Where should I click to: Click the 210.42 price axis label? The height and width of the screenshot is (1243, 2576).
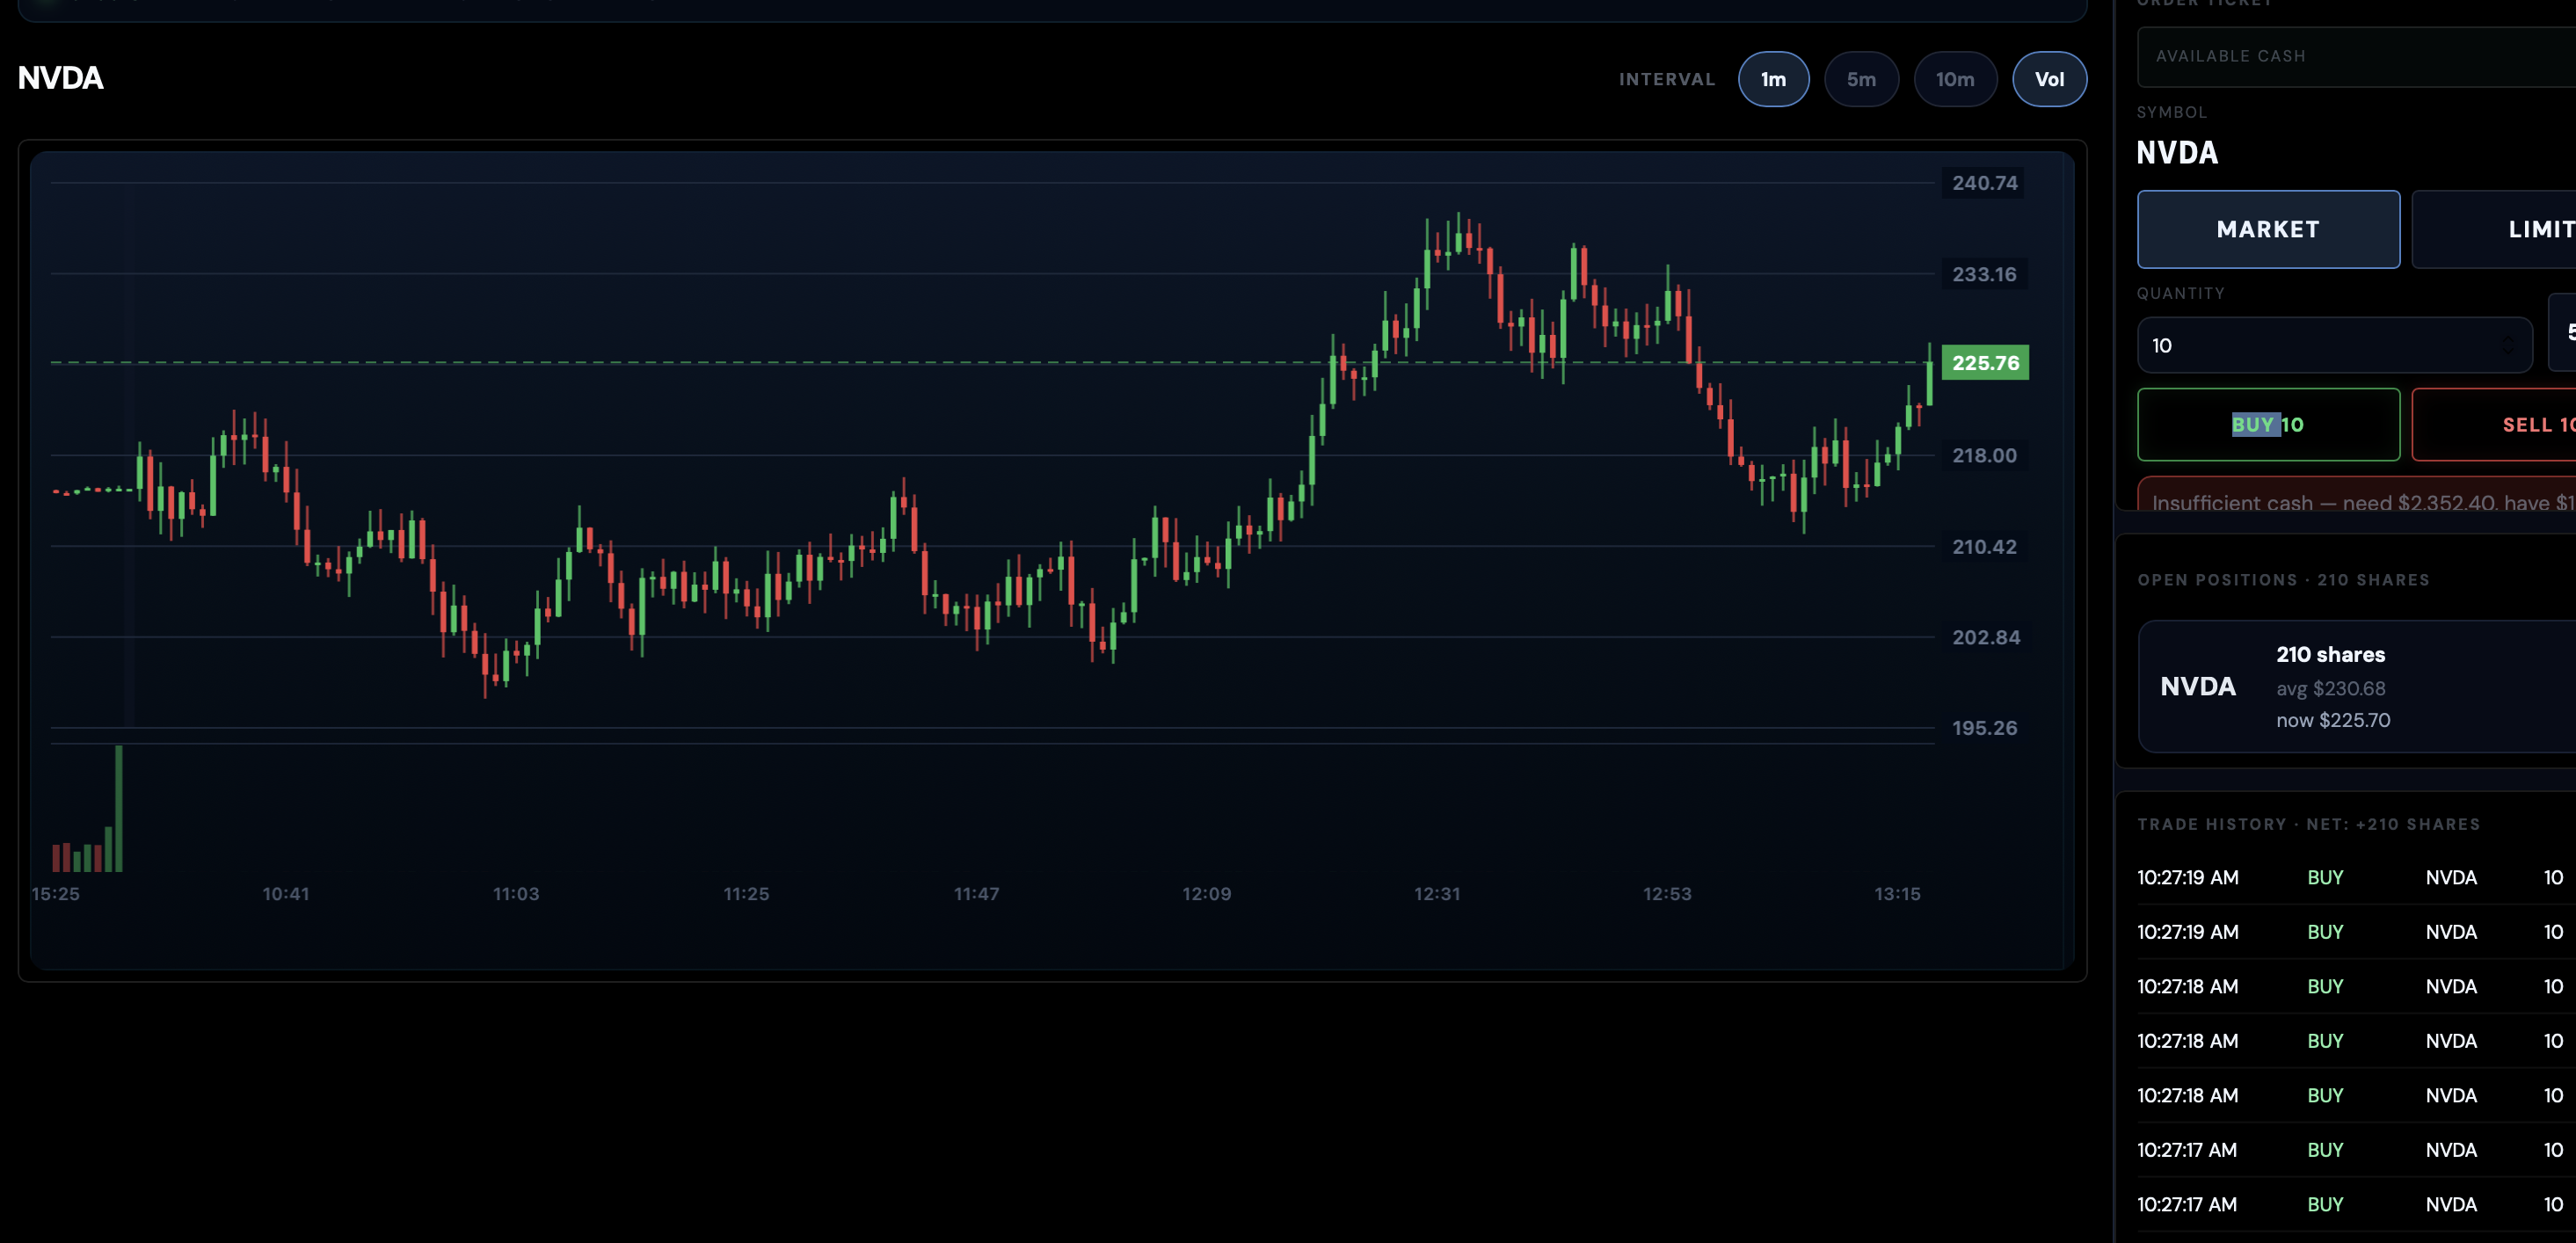(1984, 547)
